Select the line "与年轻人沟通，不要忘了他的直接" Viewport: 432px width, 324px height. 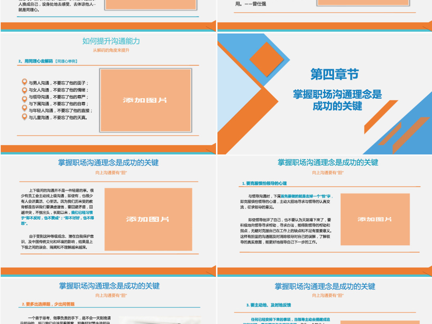pyautogui.click(x=61, y=111)
